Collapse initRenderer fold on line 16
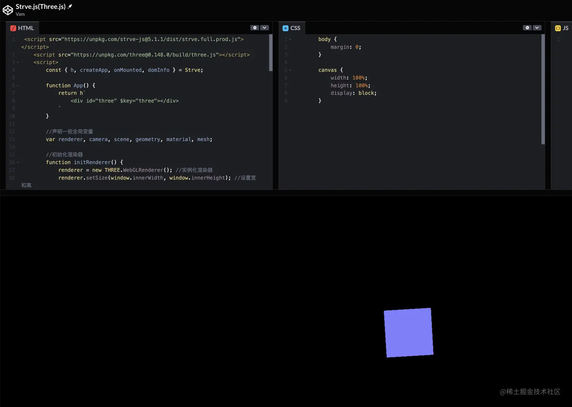Image resolution: width=572 pixels, height=407 pixels. (18, 162)
